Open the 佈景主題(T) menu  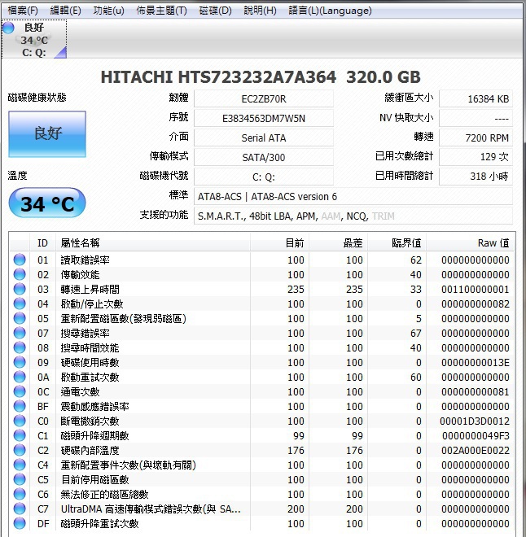click(161, 11)
